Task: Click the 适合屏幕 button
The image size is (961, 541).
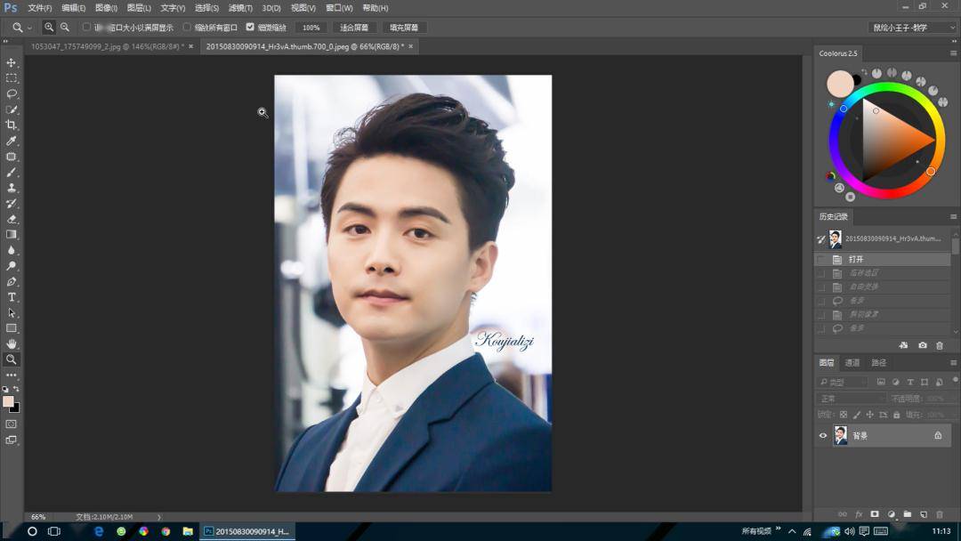Action: (x=353, y=28)
